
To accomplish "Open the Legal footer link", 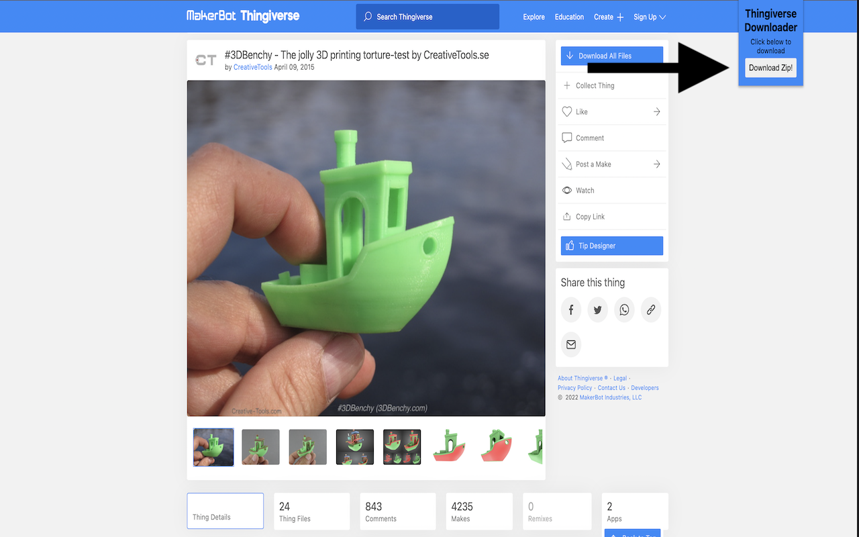I will 620,378.
